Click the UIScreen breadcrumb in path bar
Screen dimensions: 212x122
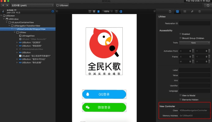pos(62,5)
